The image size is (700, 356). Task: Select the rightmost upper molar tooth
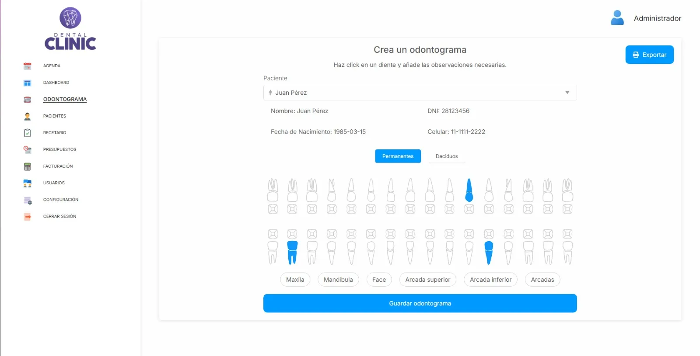(x=567, y=190)
